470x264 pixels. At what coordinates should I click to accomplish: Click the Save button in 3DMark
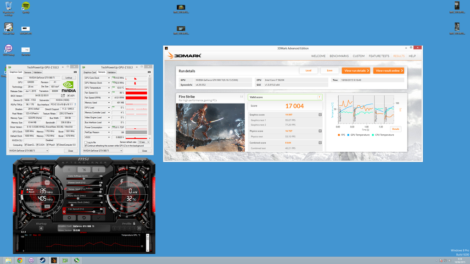330,71
